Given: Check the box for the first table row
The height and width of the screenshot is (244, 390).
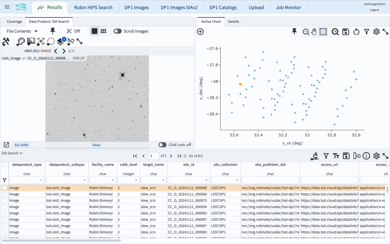Looking at the screenshot, I should tap(5, 188).
